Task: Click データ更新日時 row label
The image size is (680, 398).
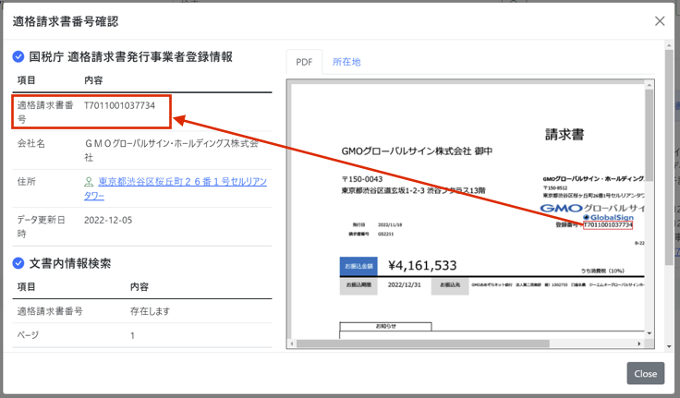Action: click(42, 227)
